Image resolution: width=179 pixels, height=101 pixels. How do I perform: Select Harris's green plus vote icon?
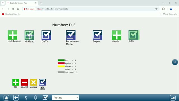point(116,35)
